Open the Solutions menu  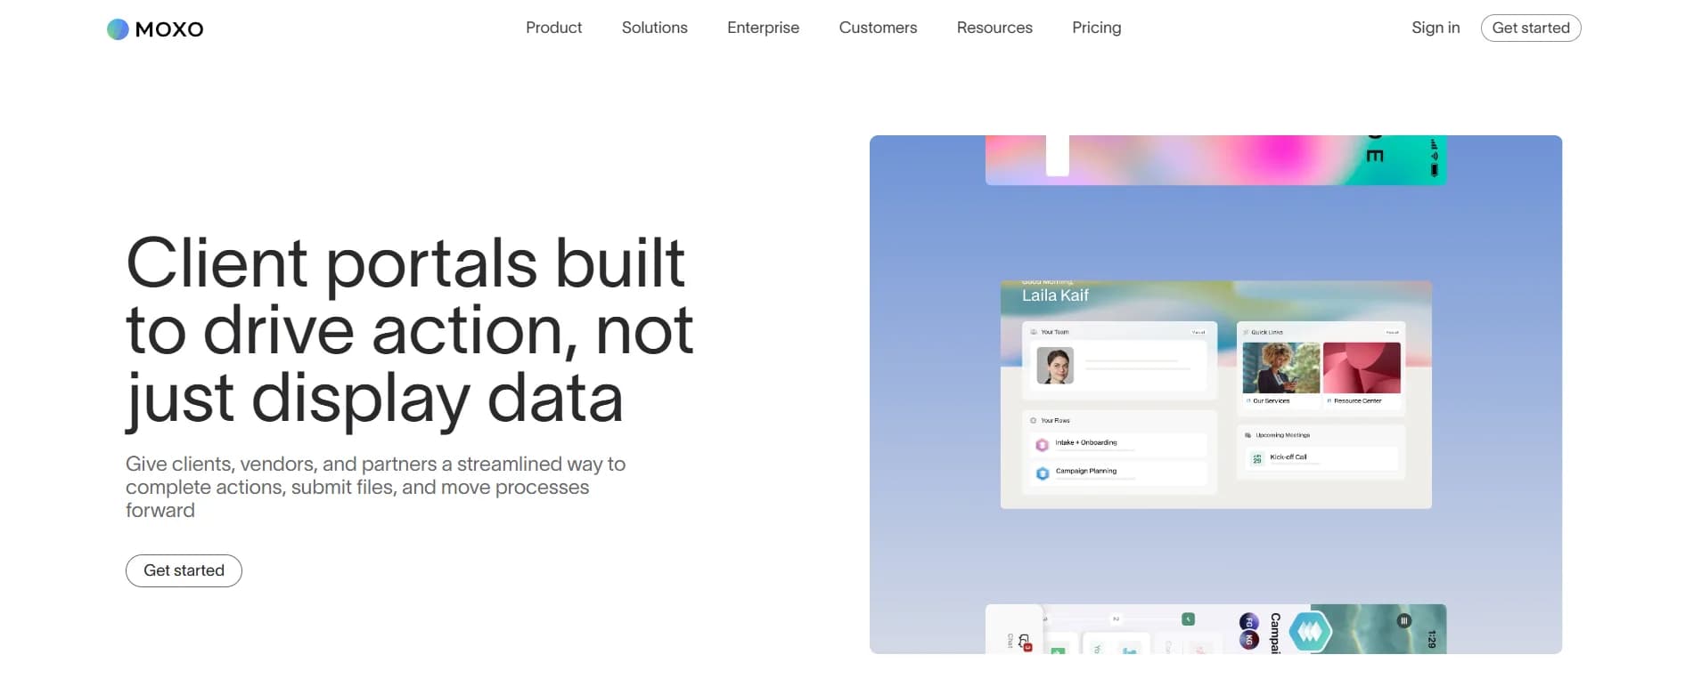pos(654,28)
